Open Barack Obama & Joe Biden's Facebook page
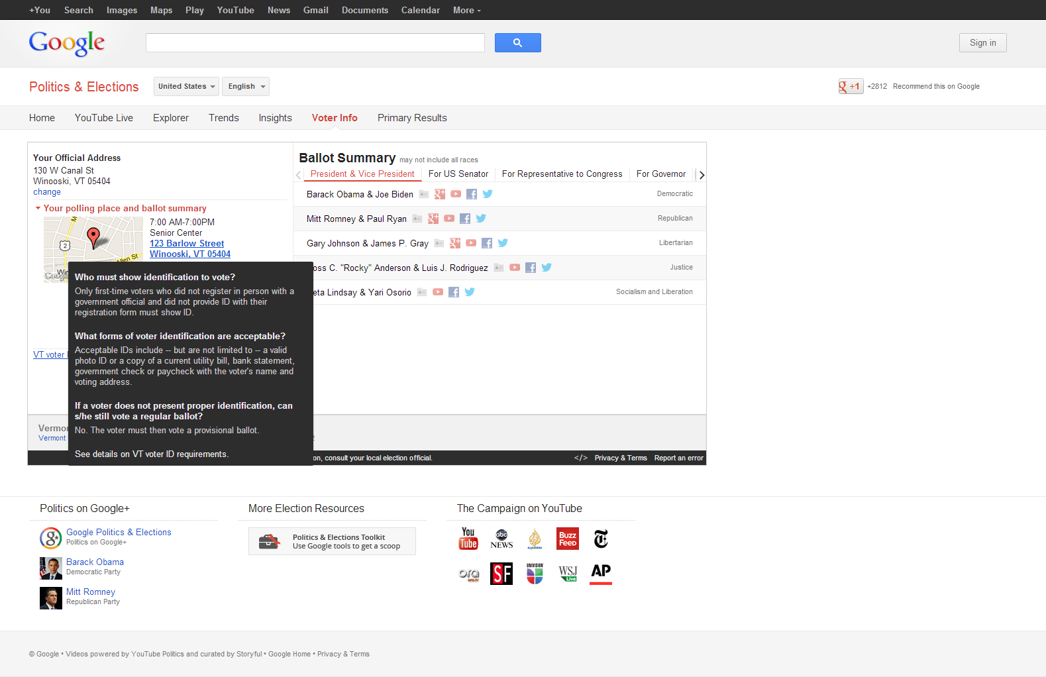 472,194
